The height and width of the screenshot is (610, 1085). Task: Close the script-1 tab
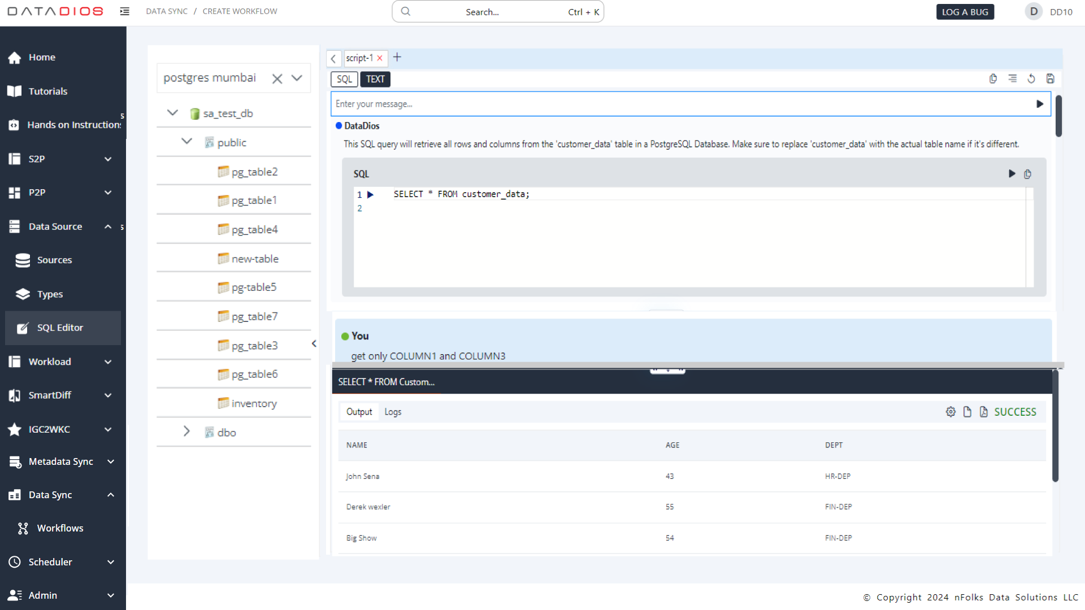(380, 58)
